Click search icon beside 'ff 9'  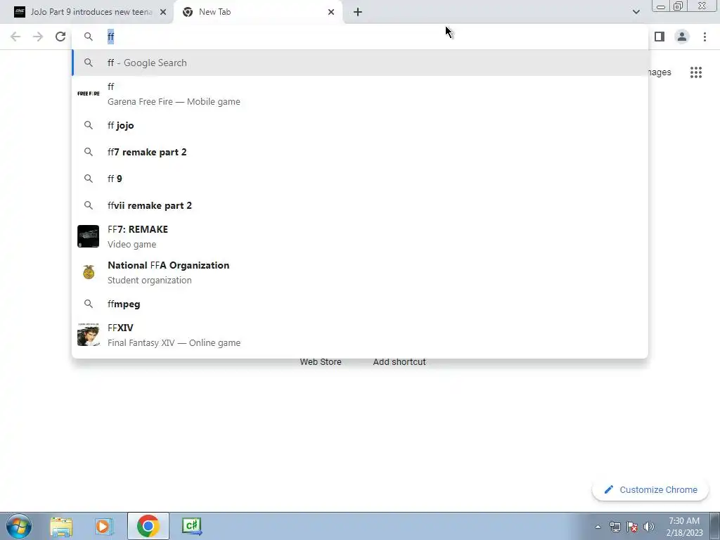pos(88,179)
